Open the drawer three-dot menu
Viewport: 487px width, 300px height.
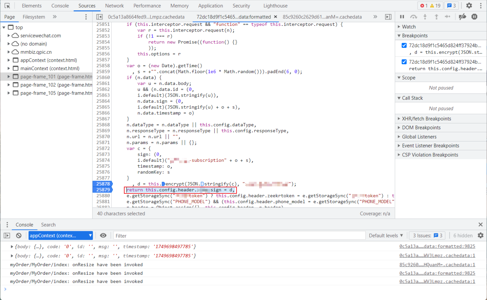[x=7, y=225]
